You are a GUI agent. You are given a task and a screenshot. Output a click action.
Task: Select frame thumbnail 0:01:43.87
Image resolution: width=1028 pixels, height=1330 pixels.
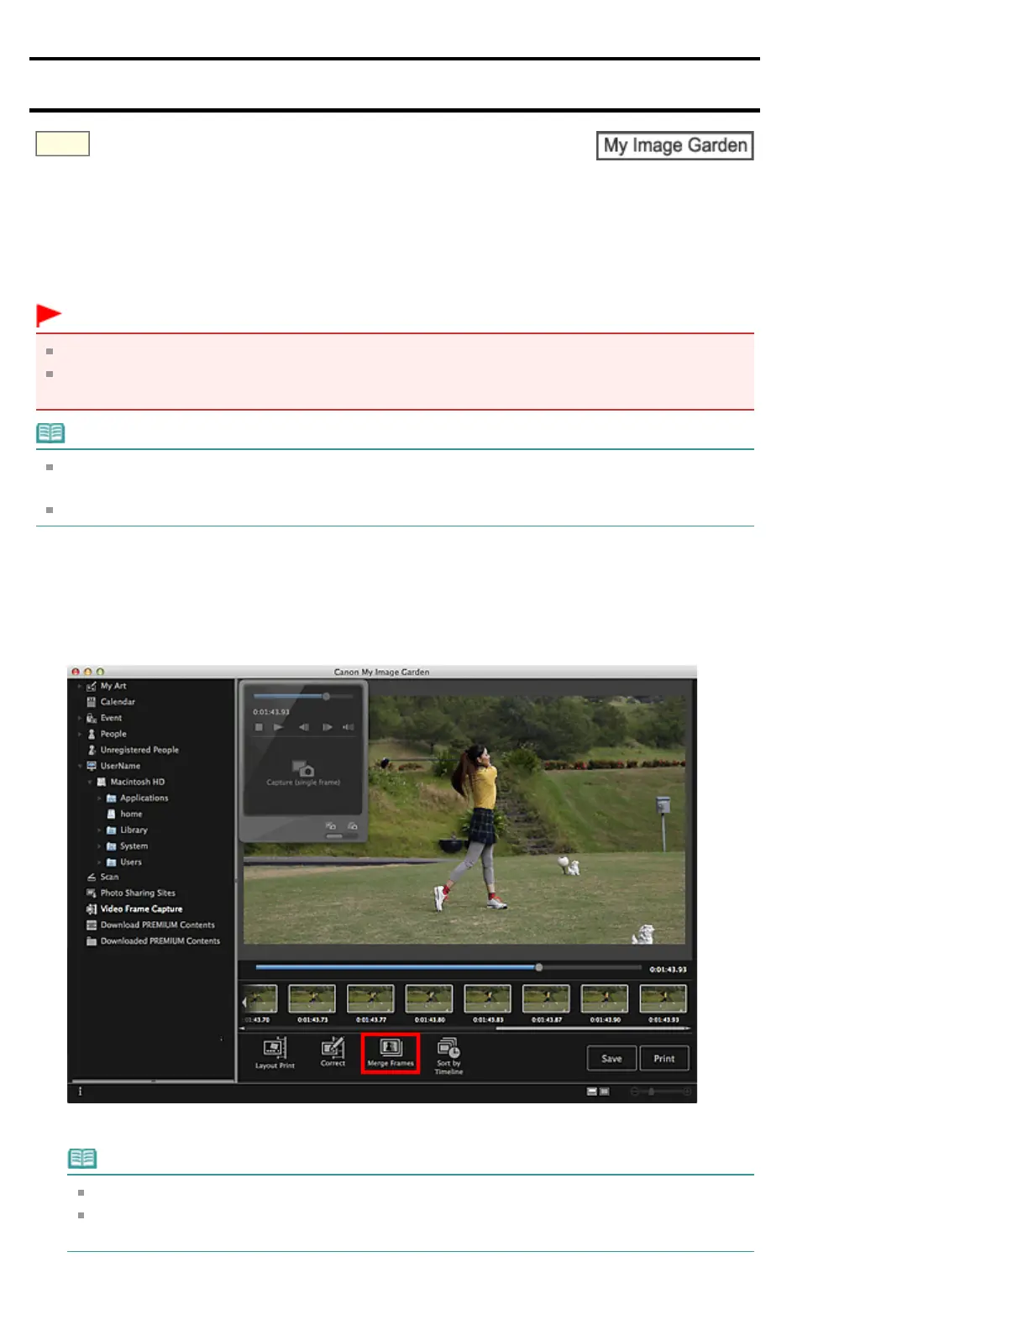pos(546,999)
